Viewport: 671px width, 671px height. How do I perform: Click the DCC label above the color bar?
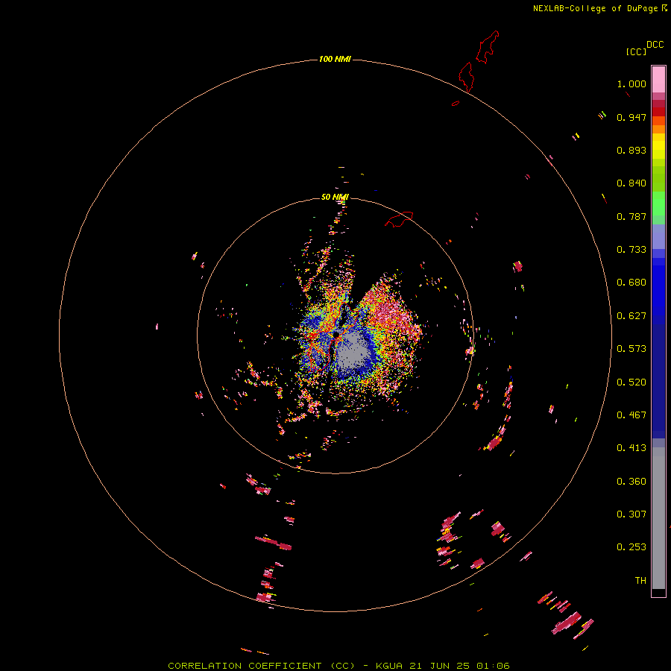[x=655, y=45]
